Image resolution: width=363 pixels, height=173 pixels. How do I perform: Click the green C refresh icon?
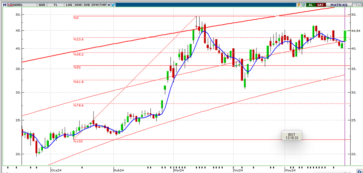(303, 5)
